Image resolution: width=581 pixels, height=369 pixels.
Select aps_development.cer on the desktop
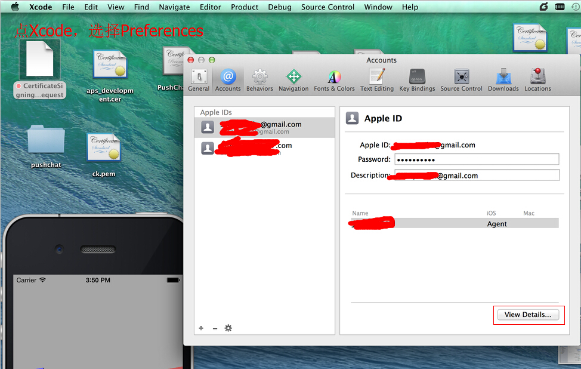tap(110, 76)
